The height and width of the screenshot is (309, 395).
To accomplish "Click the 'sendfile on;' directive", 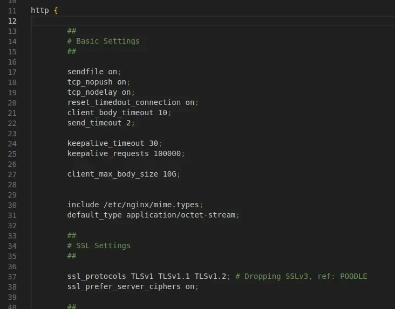I will click(x=94, y=72).
